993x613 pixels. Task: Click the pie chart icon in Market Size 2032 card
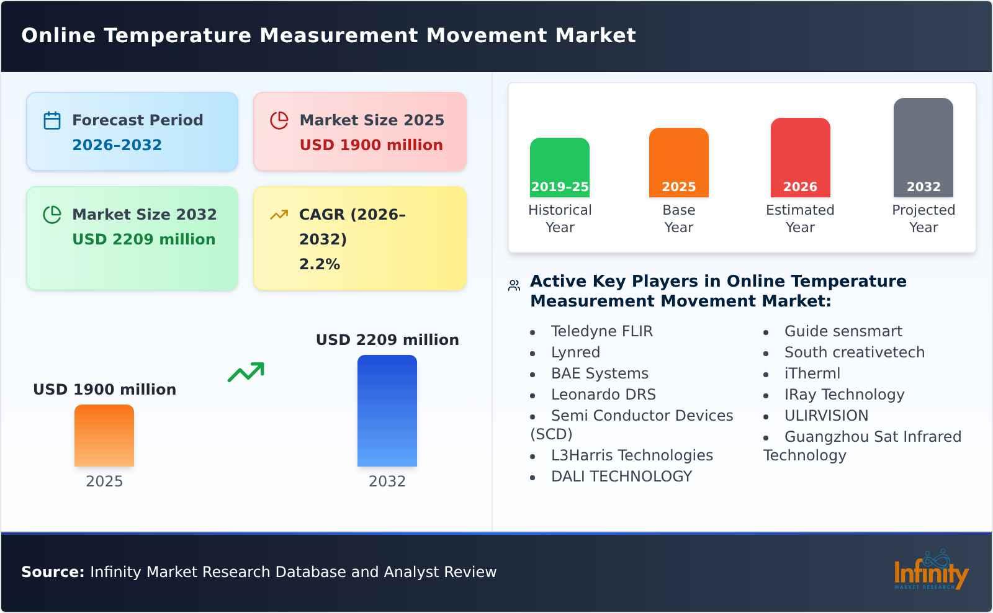52,213
